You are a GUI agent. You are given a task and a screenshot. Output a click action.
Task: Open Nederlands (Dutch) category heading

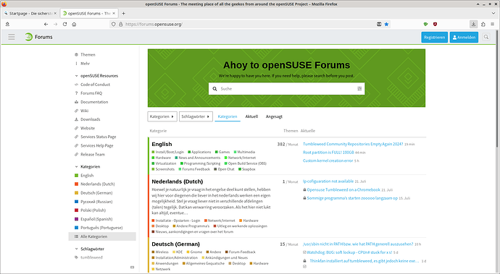click(x=178, y=181)
